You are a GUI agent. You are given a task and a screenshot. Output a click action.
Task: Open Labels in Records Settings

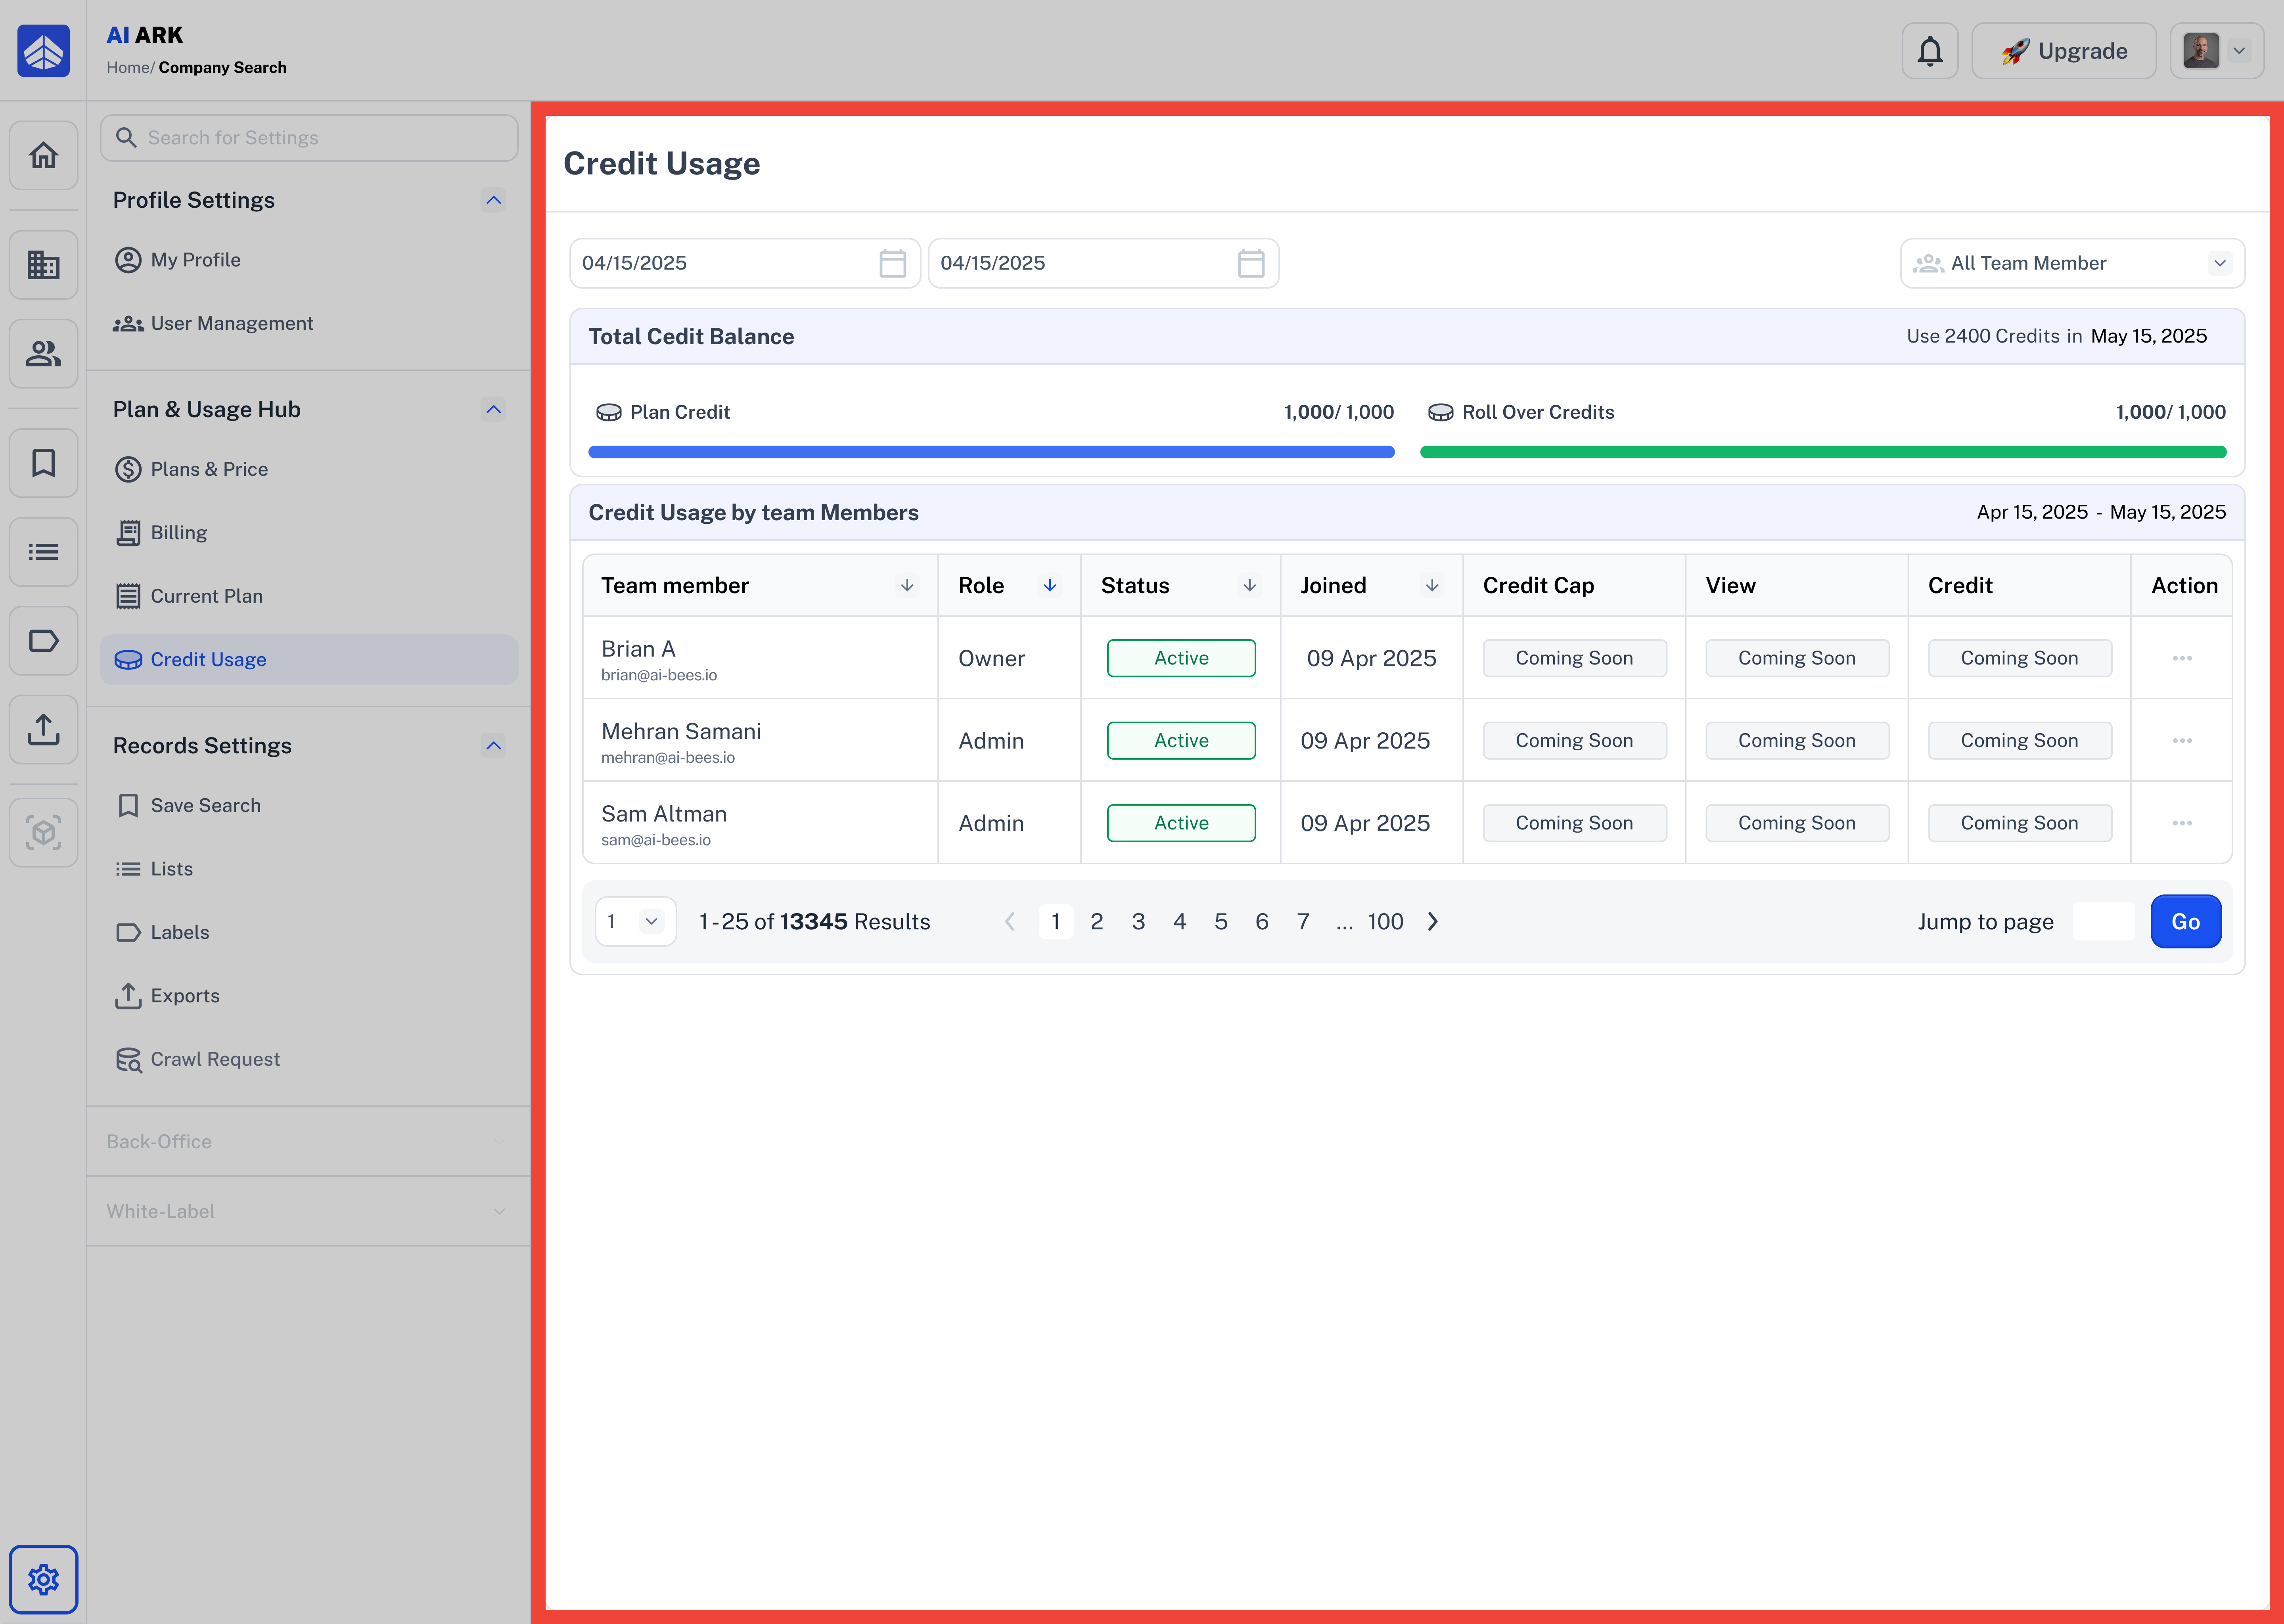(x=308, y=932)
